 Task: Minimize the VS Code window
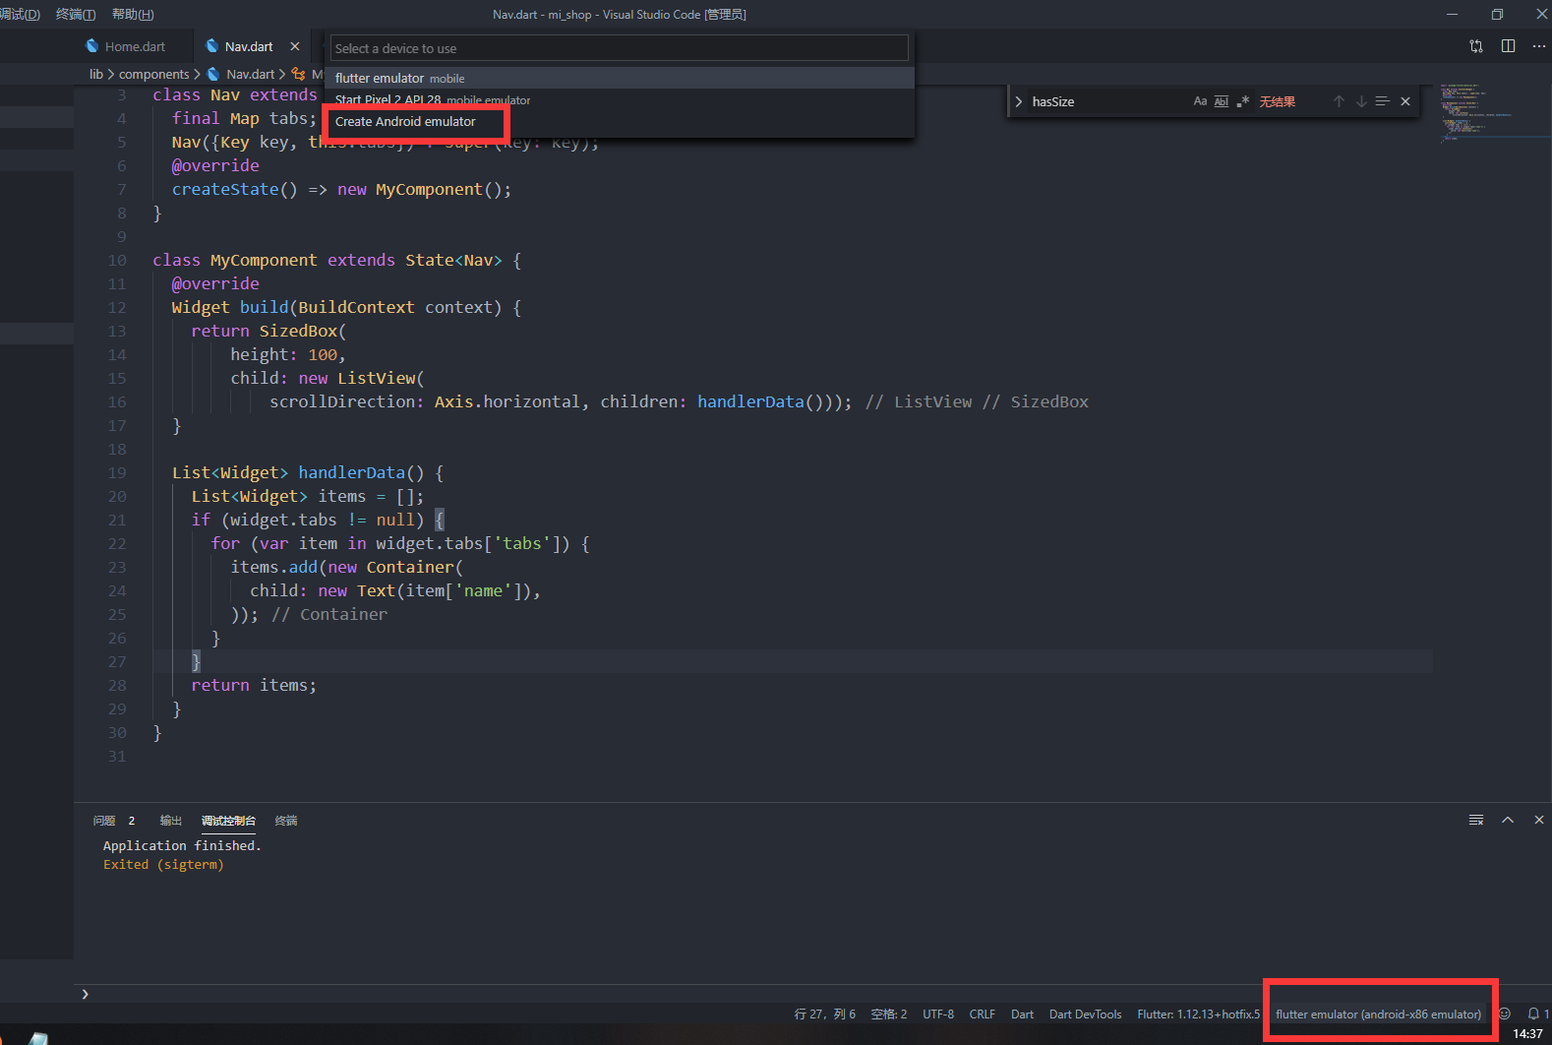[1452, 14]
